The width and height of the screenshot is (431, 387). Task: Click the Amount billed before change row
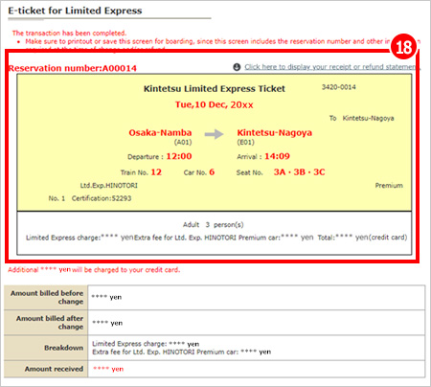click(x=215, y=297)
